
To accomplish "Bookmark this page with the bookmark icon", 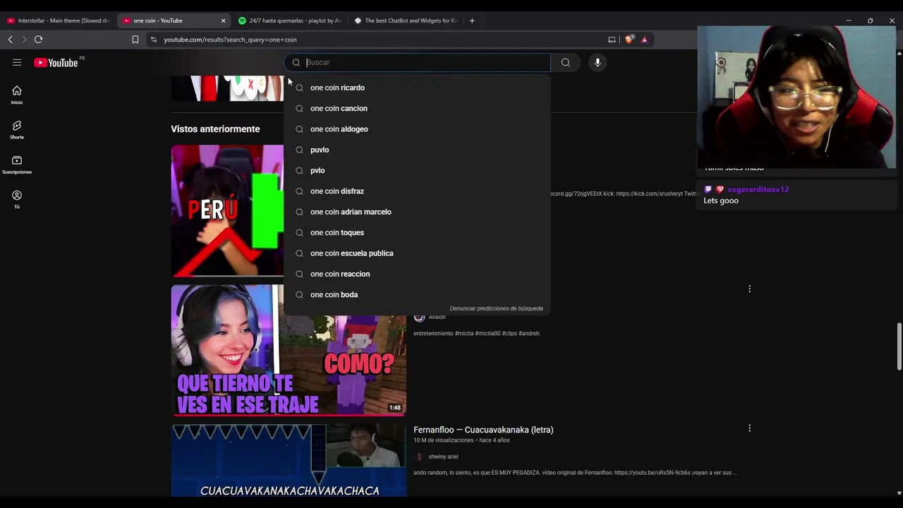I will pos(135,40).
